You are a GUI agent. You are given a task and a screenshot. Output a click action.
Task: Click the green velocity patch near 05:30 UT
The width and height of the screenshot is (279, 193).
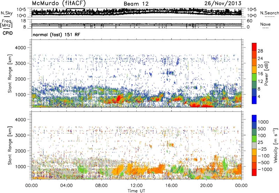pos(81,169)
